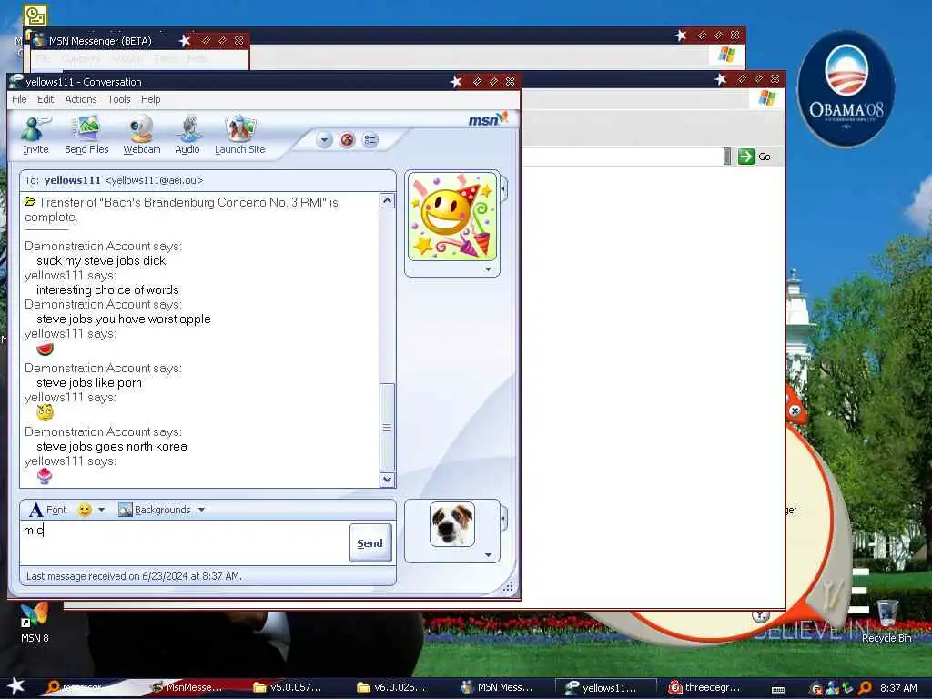Click the Send button
The width and height of the screenshot is (932, 699).
(370, 543)
